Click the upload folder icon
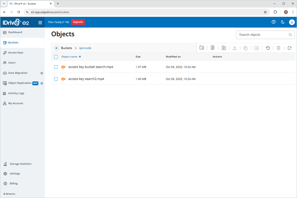Screen dimensions: 297x198 pyautogui.click(x=224, y=48)
